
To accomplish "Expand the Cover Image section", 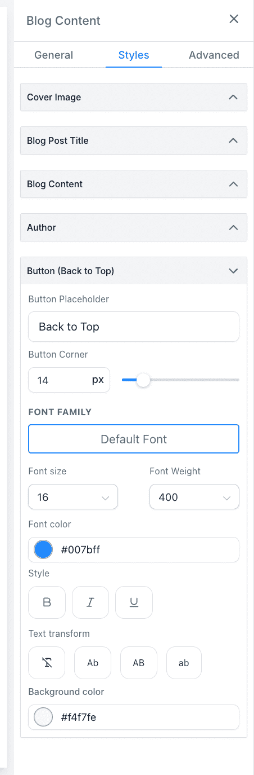I will pyautogui.click(x=134, y=97).
